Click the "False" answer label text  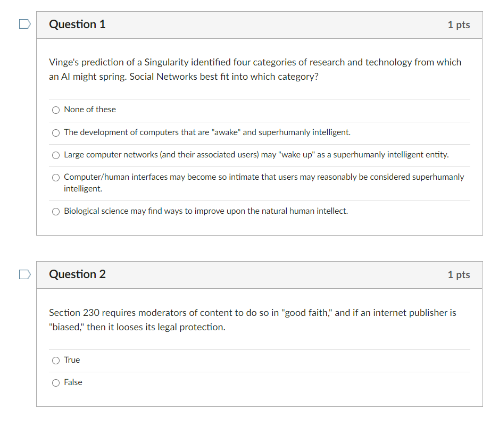coord(73,382)
